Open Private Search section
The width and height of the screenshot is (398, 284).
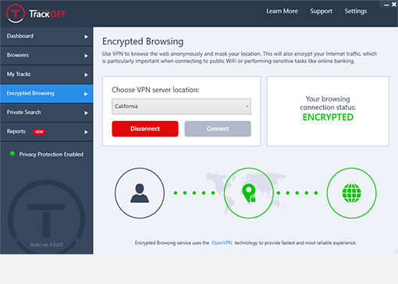[47, 112]
